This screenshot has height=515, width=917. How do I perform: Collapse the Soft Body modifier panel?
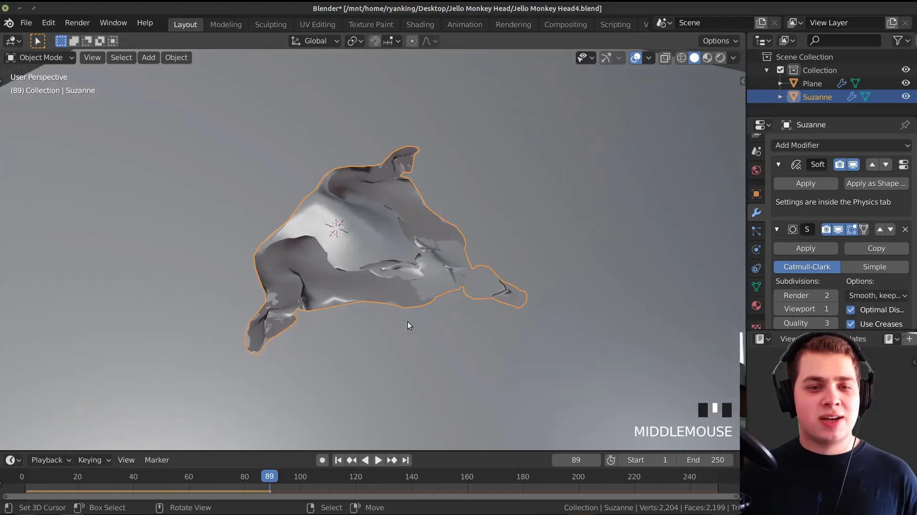pos(778,165)
